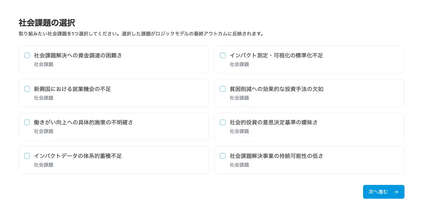Check the 社会課題解決への資金調達の困難さ checkbox
Image resolution: width=423 pixels, height=217 pixels.
tap(27, 55)
